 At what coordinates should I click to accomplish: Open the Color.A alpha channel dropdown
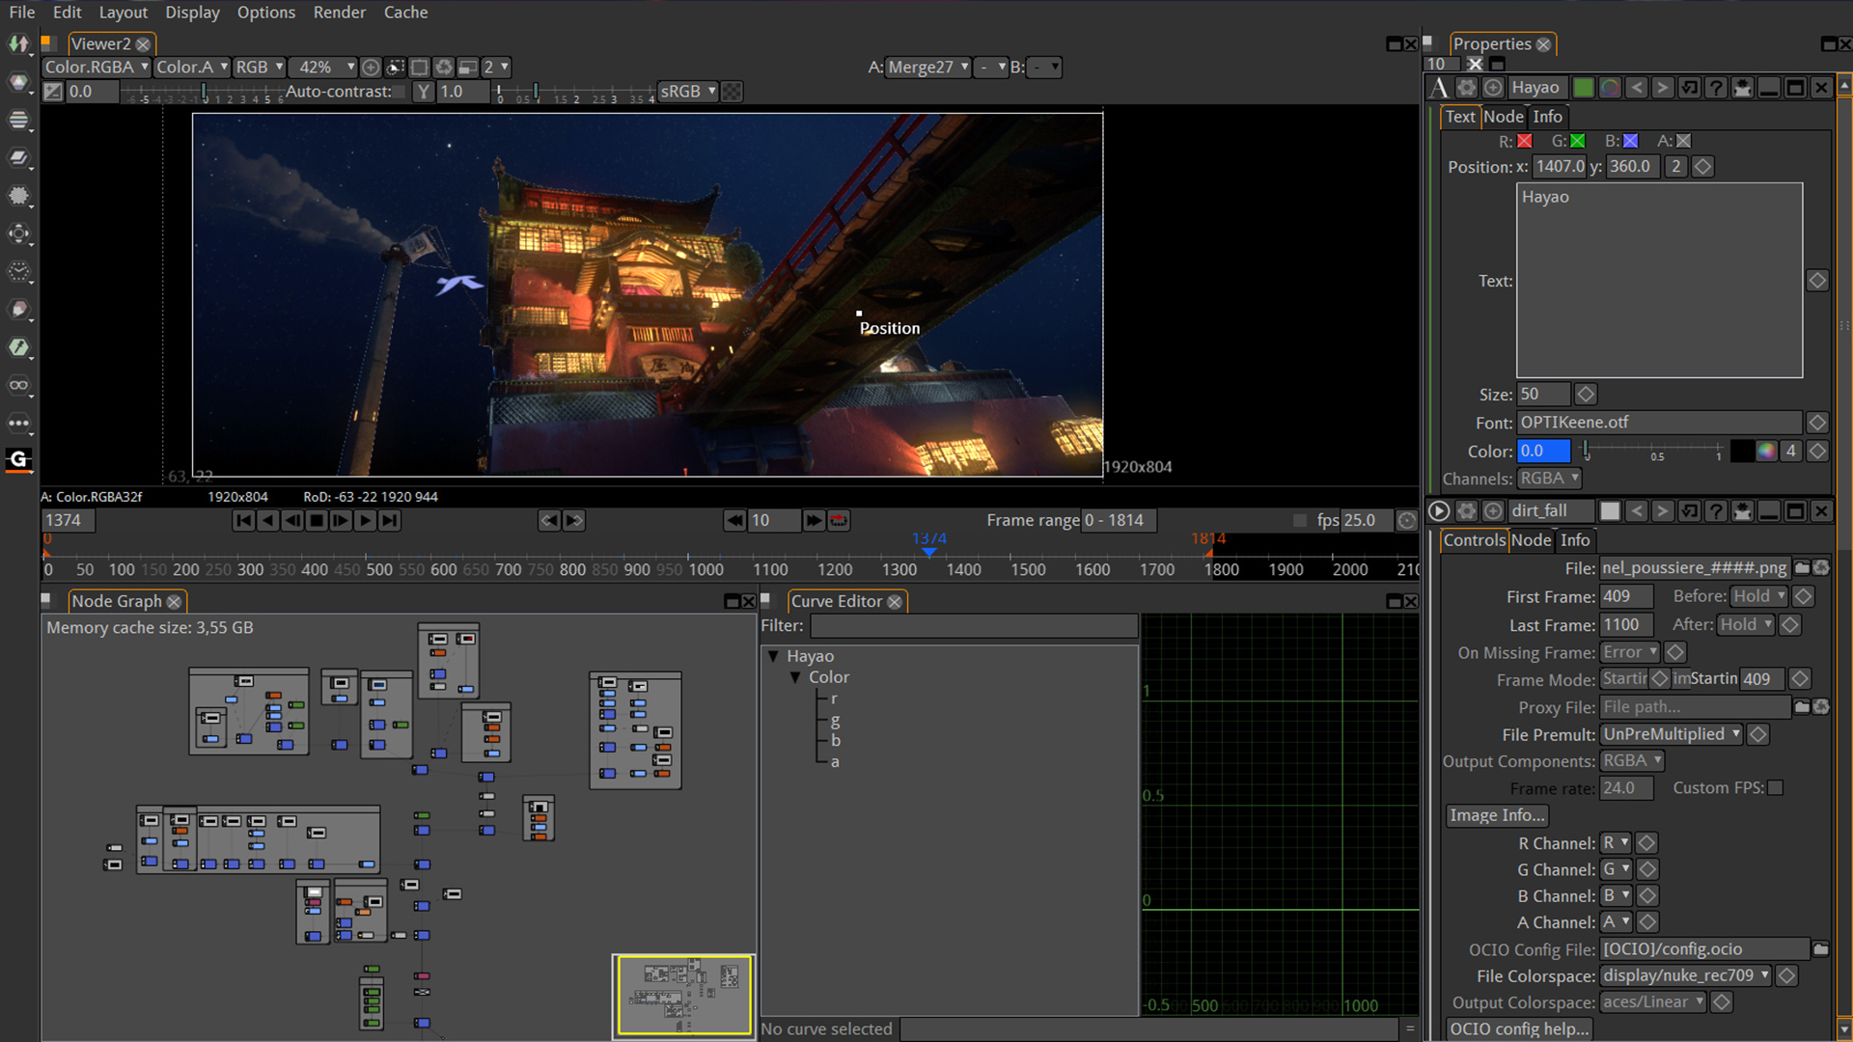click(192, 68)
